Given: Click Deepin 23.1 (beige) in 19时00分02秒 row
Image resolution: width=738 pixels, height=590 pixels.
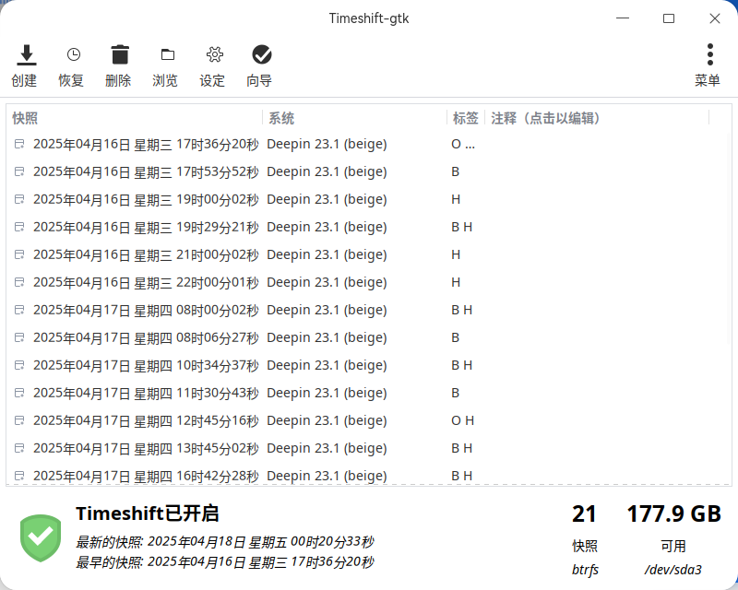Looking at the screenshot, I should pyautogui.click(x=327, y=199).
